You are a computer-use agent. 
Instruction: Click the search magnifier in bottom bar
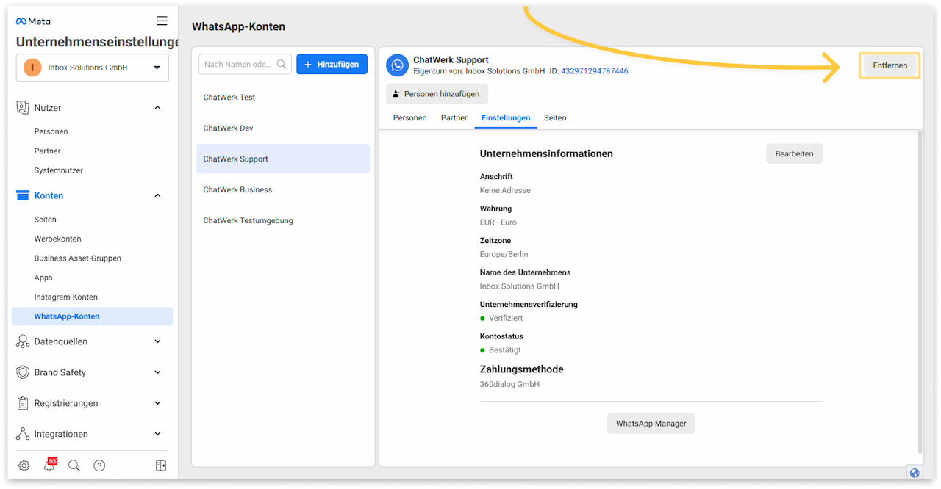click(x=74, y=466)
